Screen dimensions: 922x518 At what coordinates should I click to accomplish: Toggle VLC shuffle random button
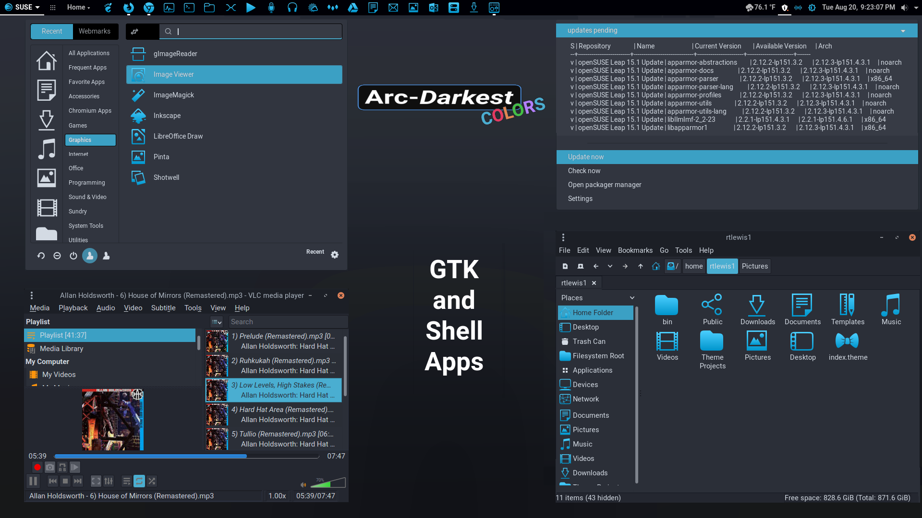click(x=152, y=481)
